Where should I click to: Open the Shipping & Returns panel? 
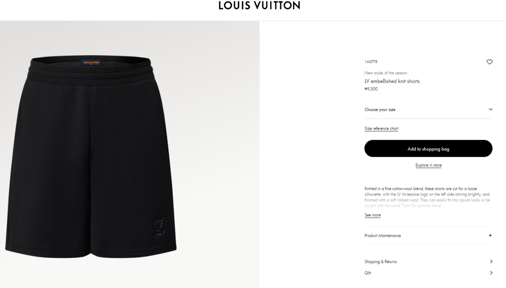click(x=428, y=261)
